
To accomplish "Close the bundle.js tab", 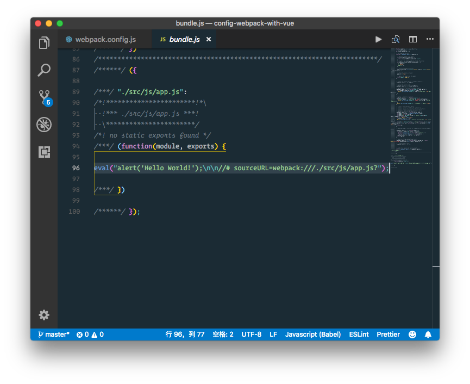I will pos(209,40).
